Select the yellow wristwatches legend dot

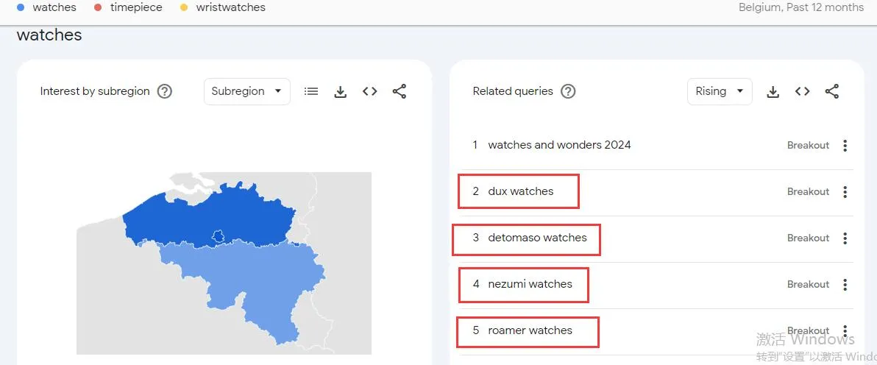coord(184,8)
